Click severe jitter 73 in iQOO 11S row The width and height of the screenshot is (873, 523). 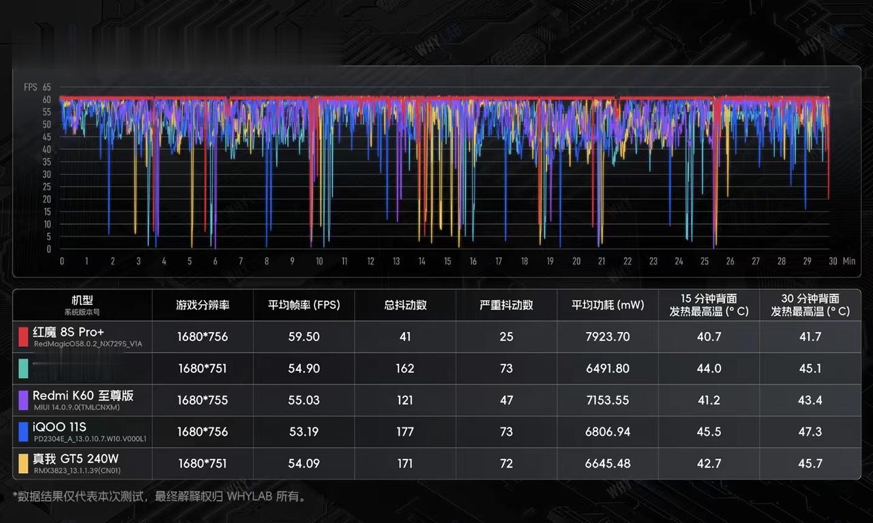(x=506, y=432)
